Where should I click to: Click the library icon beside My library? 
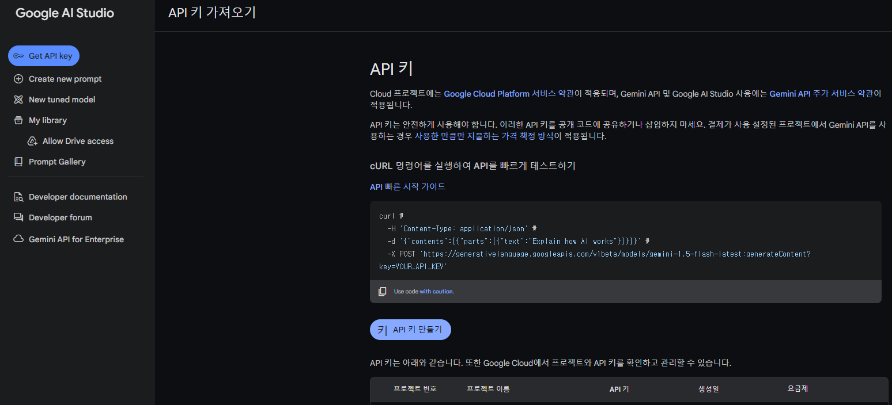(18, 120)
